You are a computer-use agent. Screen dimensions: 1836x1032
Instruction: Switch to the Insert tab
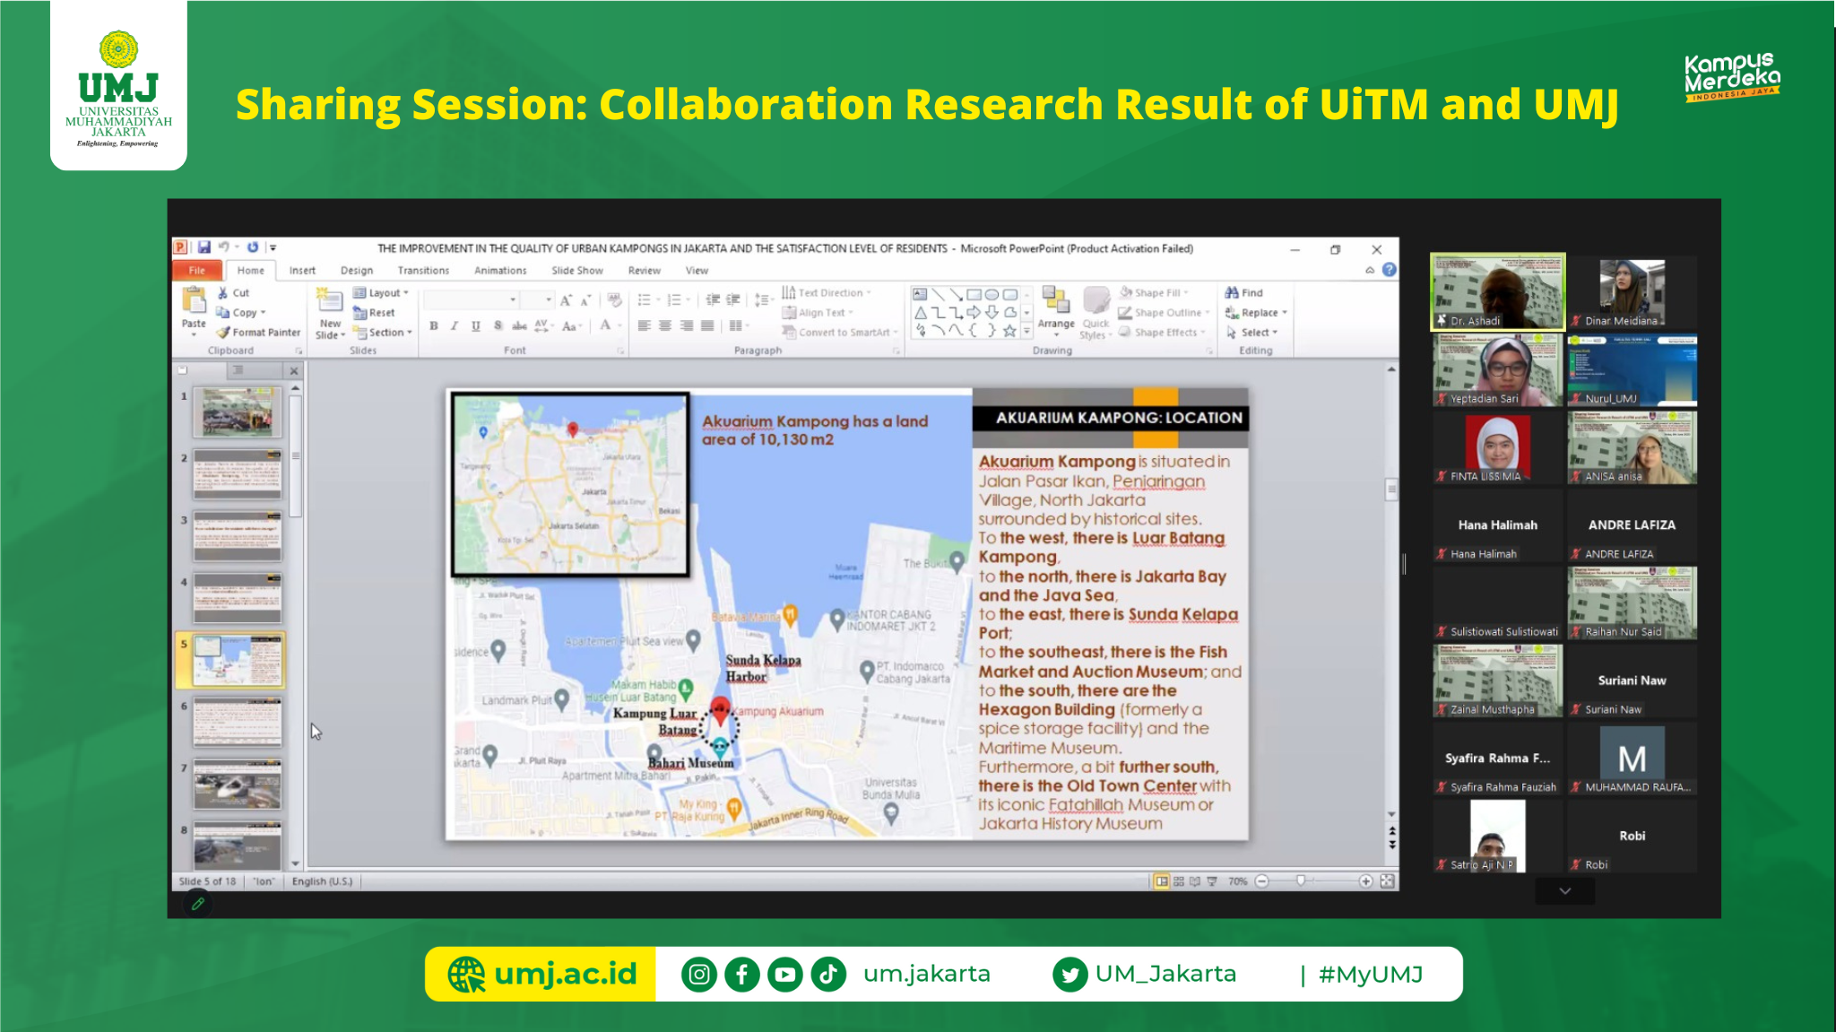pos(302,271)
